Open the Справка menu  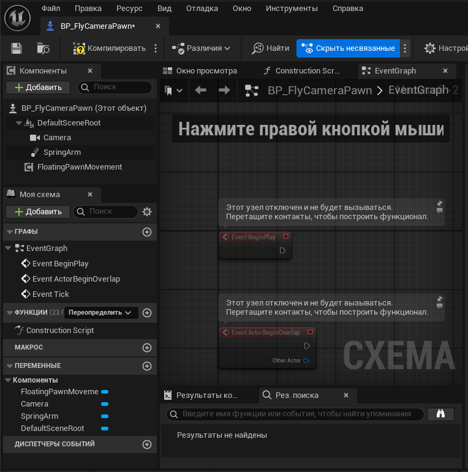click(x=347, y=9)
